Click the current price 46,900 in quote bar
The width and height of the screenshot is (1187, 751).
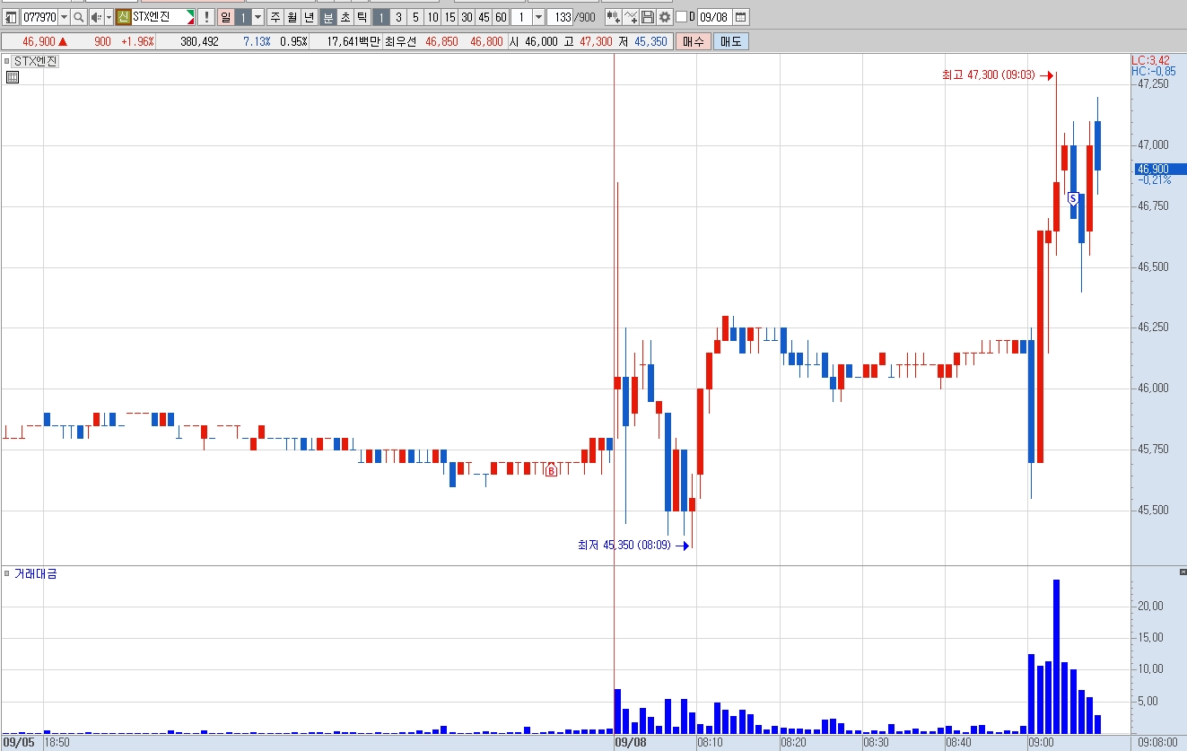pos(40,41)
